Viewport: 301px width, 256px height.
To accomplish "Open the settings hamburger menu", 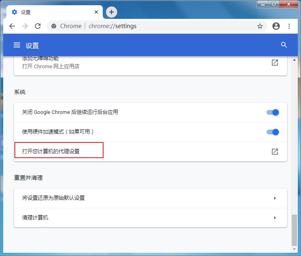I will 17,45.
